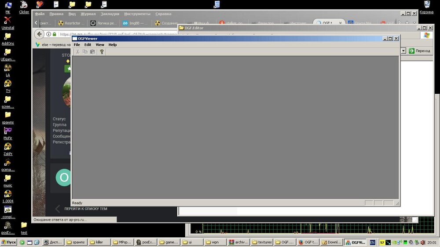440x247 pixels.
Task: Click the About question mark toolbar icon
Action: click(x=102, y=52)
